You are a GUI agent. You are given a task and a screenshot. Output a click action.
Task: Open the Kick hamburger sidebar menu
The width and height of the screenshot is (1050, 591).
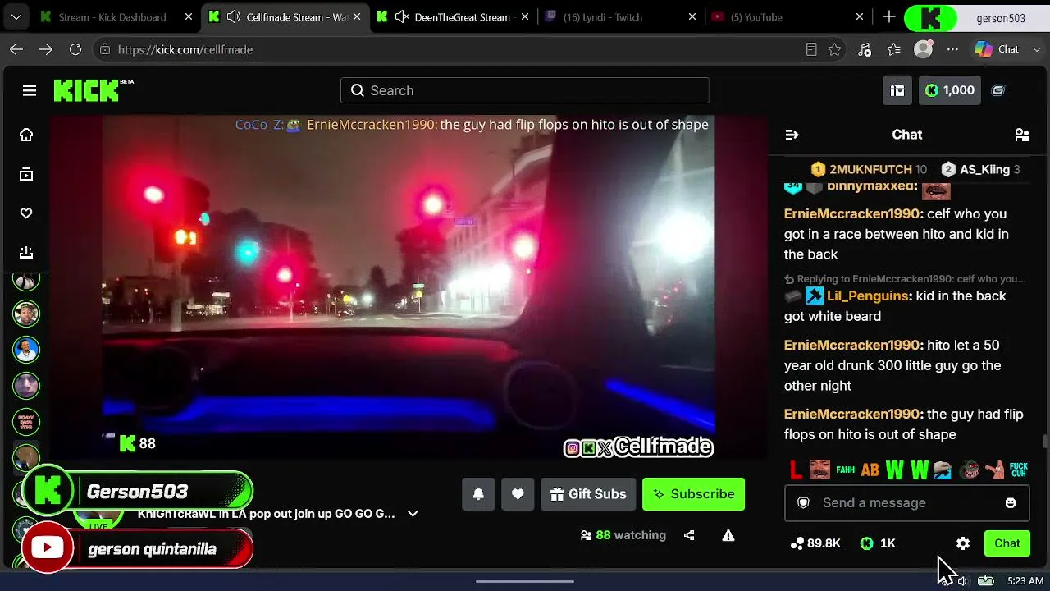(30, 90)
